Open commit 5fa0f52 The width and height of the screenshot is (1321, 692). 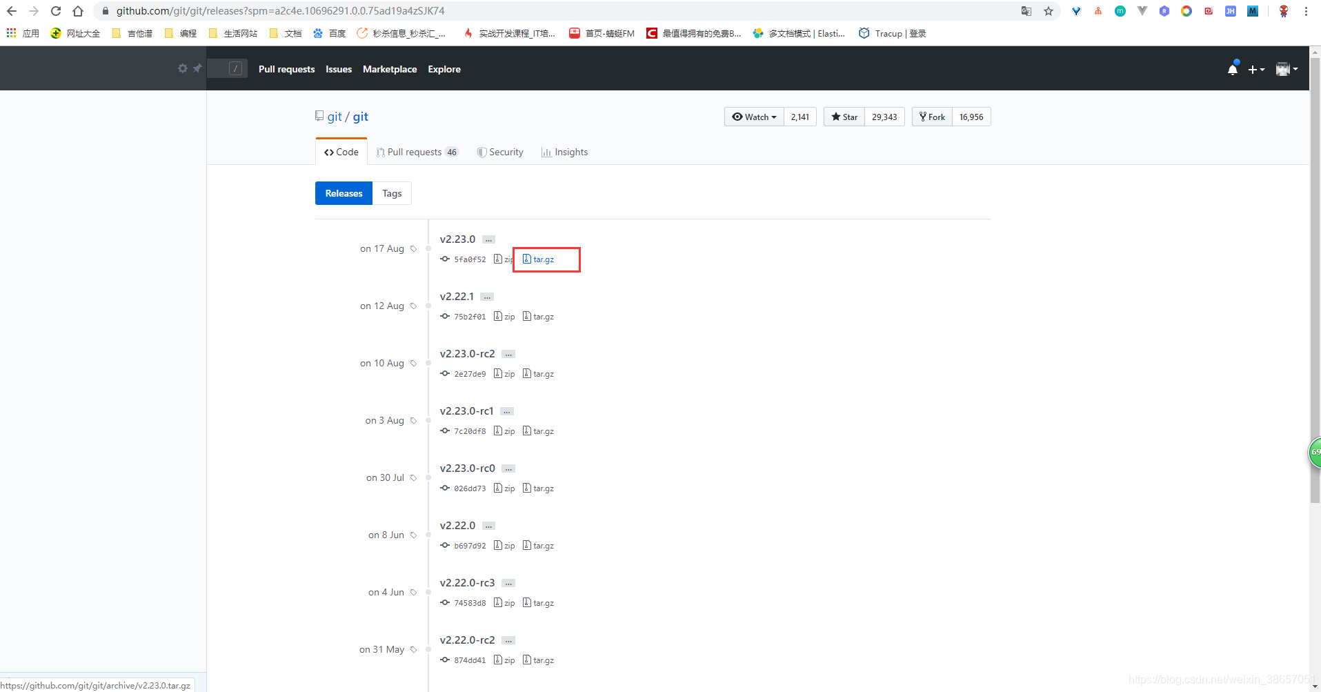point(470,259)
